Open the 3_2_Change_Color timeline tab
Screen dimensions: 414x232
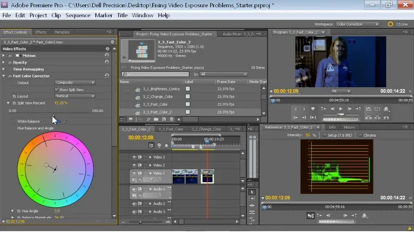point(206,129)
